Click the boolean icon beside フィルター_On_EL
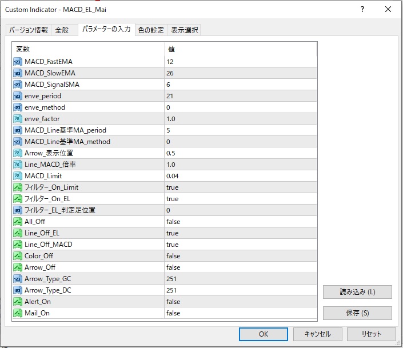The image size is (403, 348). pyautogui.click(x=18, y=199)
